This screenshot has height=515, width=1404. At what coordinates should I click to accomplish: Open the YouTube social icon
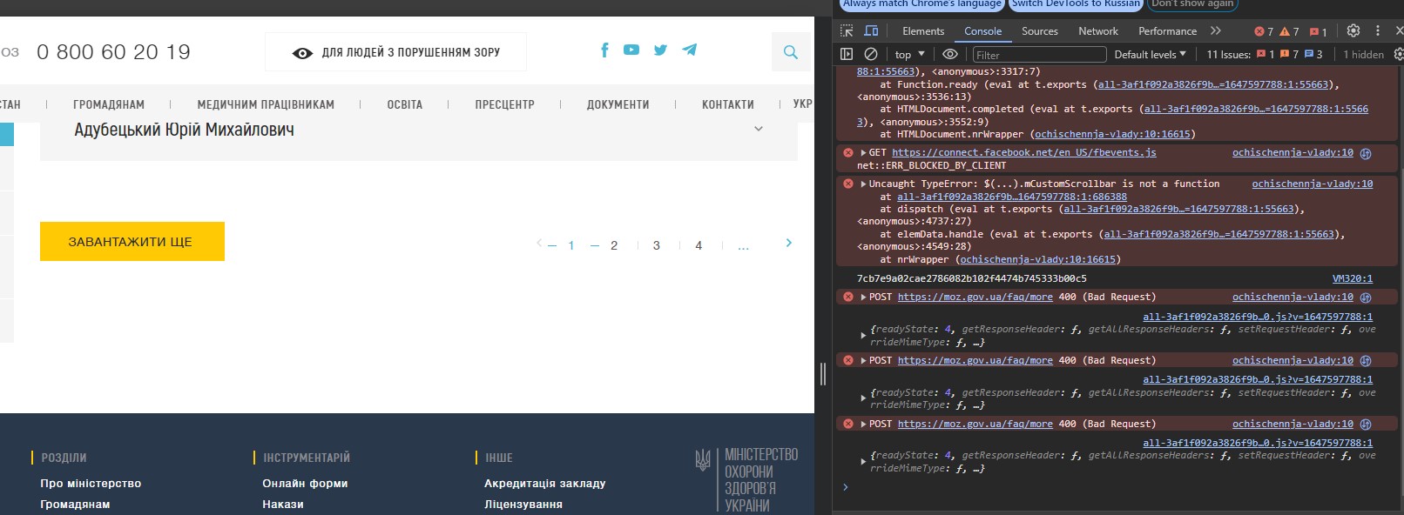(x=631, y=50)
